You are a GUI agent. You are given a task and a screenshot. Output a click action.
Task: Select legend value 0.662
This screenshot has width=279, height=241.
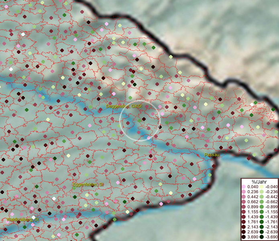[x=253, y=202]
